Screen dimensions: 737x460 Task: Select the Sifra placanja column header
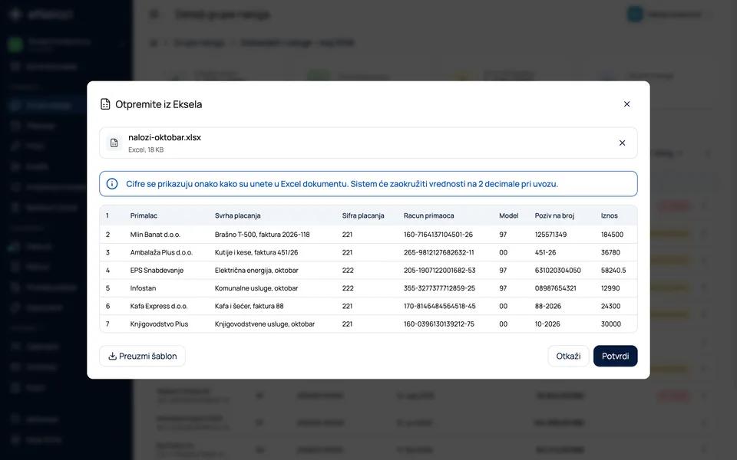pos(363,215)
